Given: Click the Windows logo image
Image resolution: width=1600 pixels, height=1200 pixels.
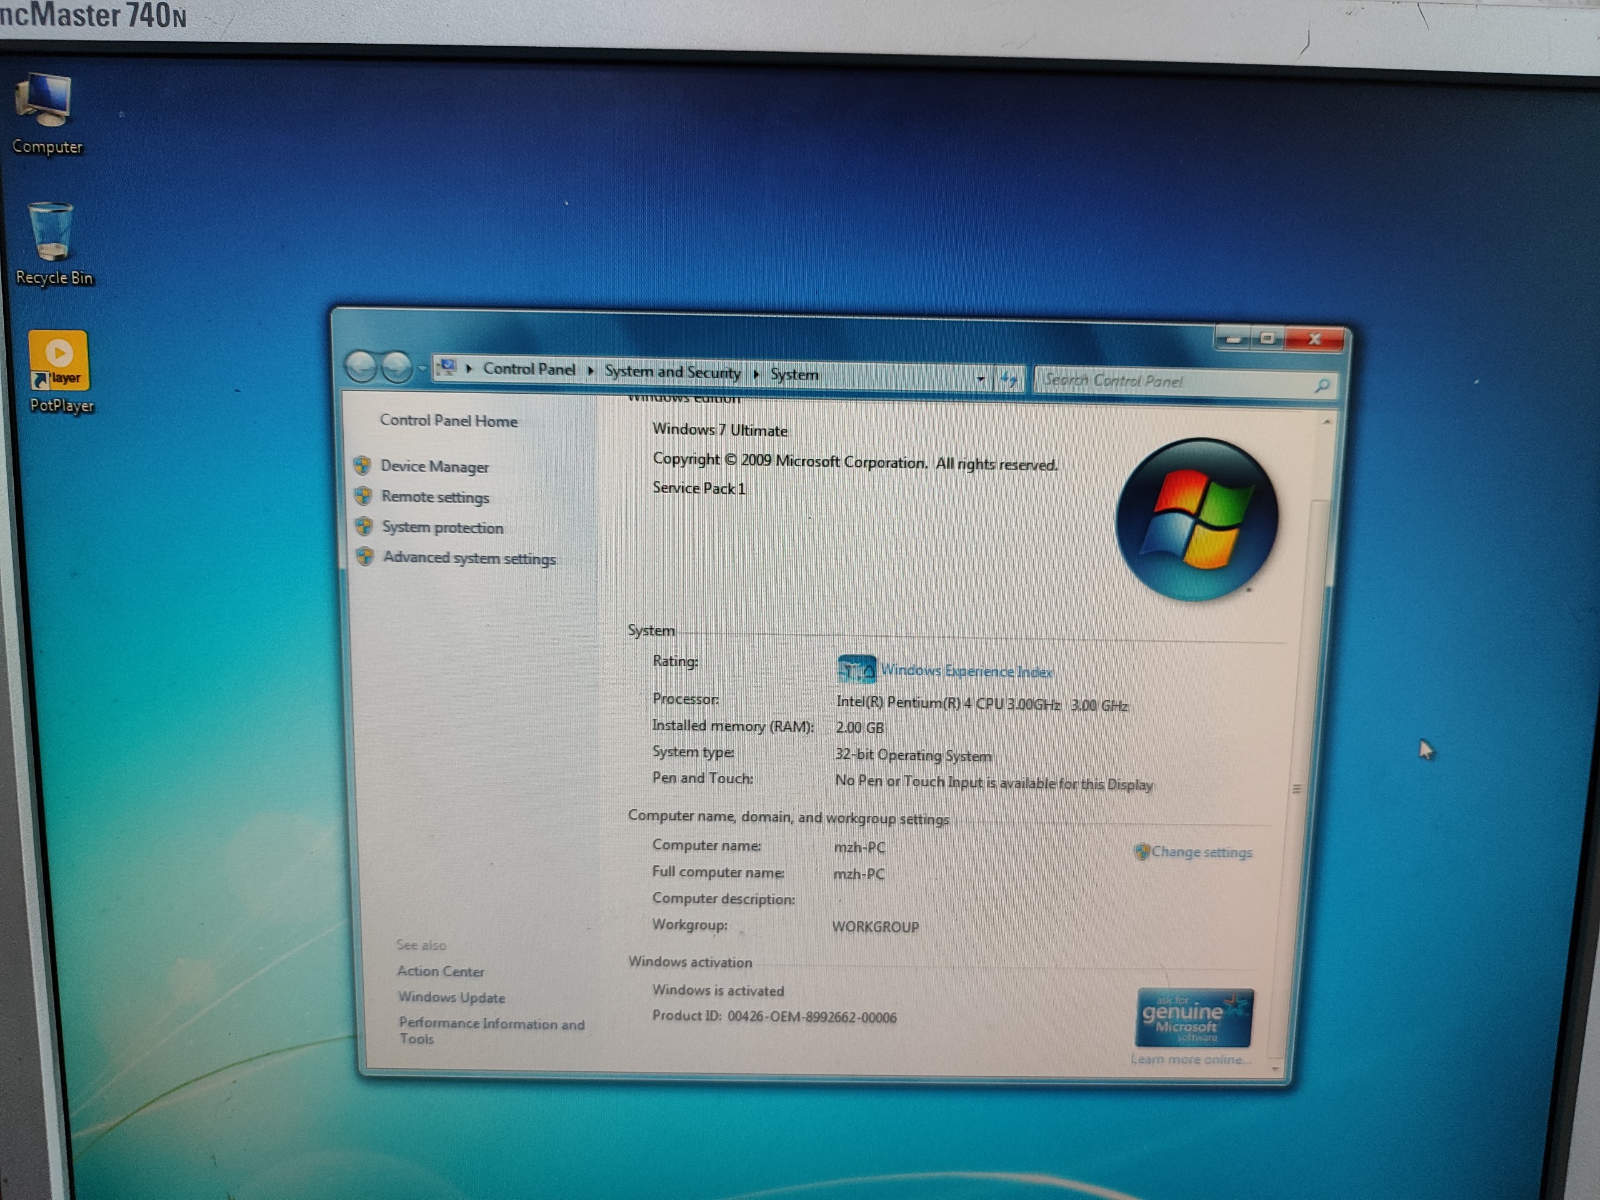Looking at the screenshot, I should click(1197, 519).
